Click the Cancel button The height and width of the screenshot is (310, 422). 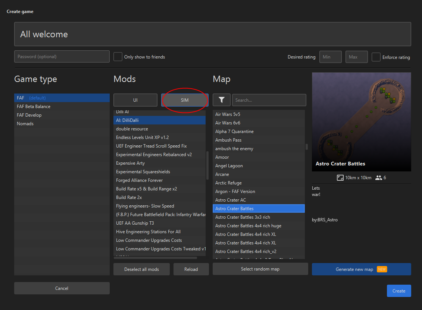[x=62, y=288]
